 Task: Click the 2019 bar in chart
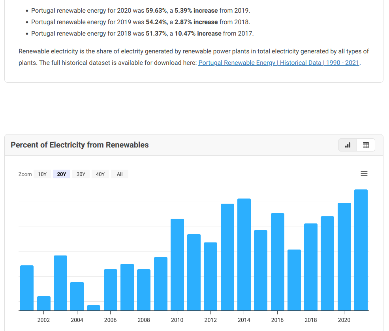point(327,263)
